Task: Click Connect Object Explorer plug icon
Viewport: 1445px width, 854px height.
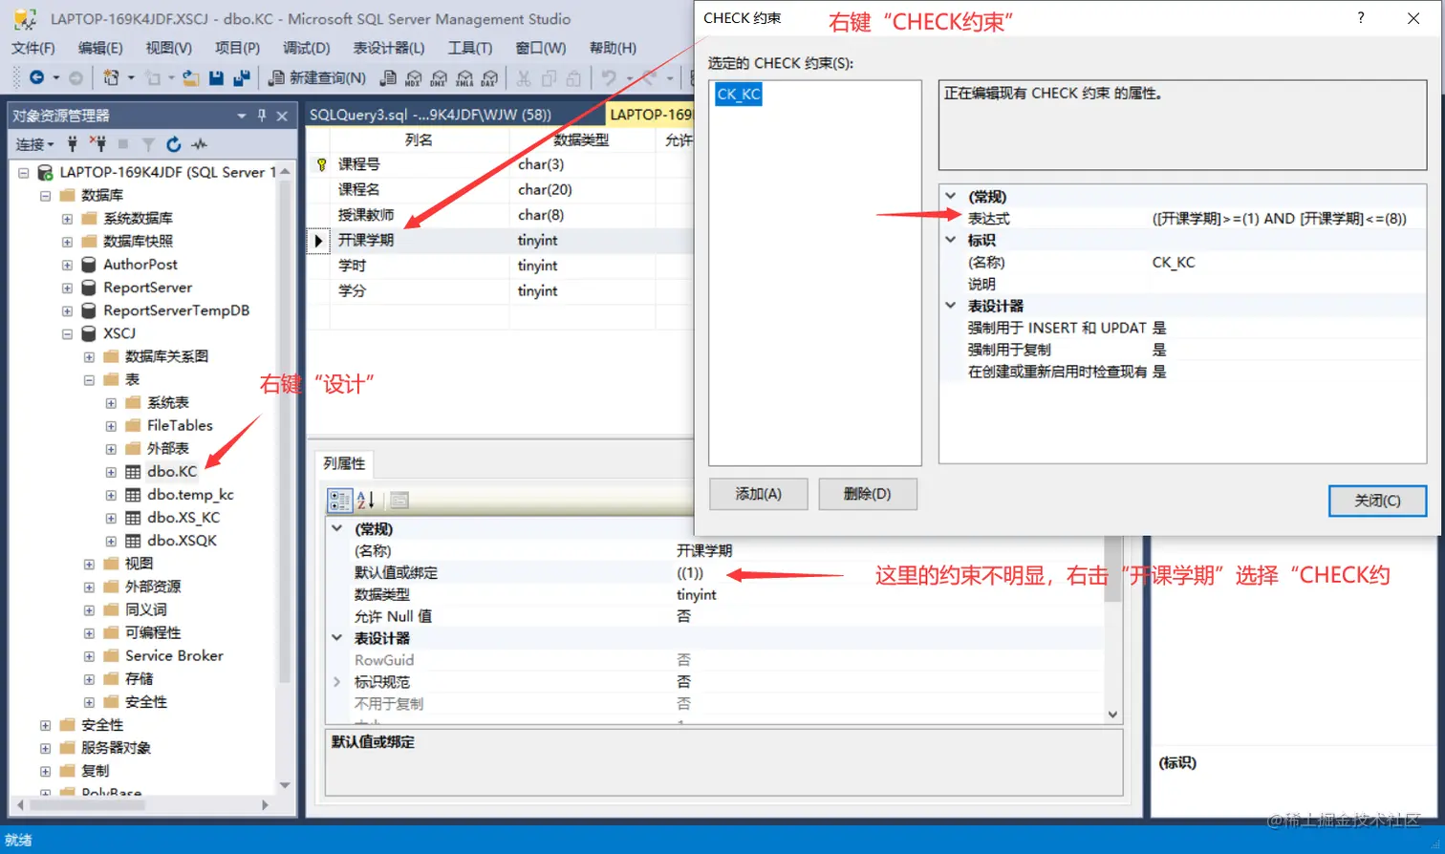Action: click(73, 144)
